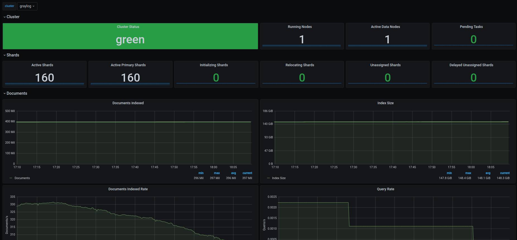Image resolution: width=517 pixels, height=240 pixels.
Task: Open the Pending Tasks panel title
Action: 471,27
